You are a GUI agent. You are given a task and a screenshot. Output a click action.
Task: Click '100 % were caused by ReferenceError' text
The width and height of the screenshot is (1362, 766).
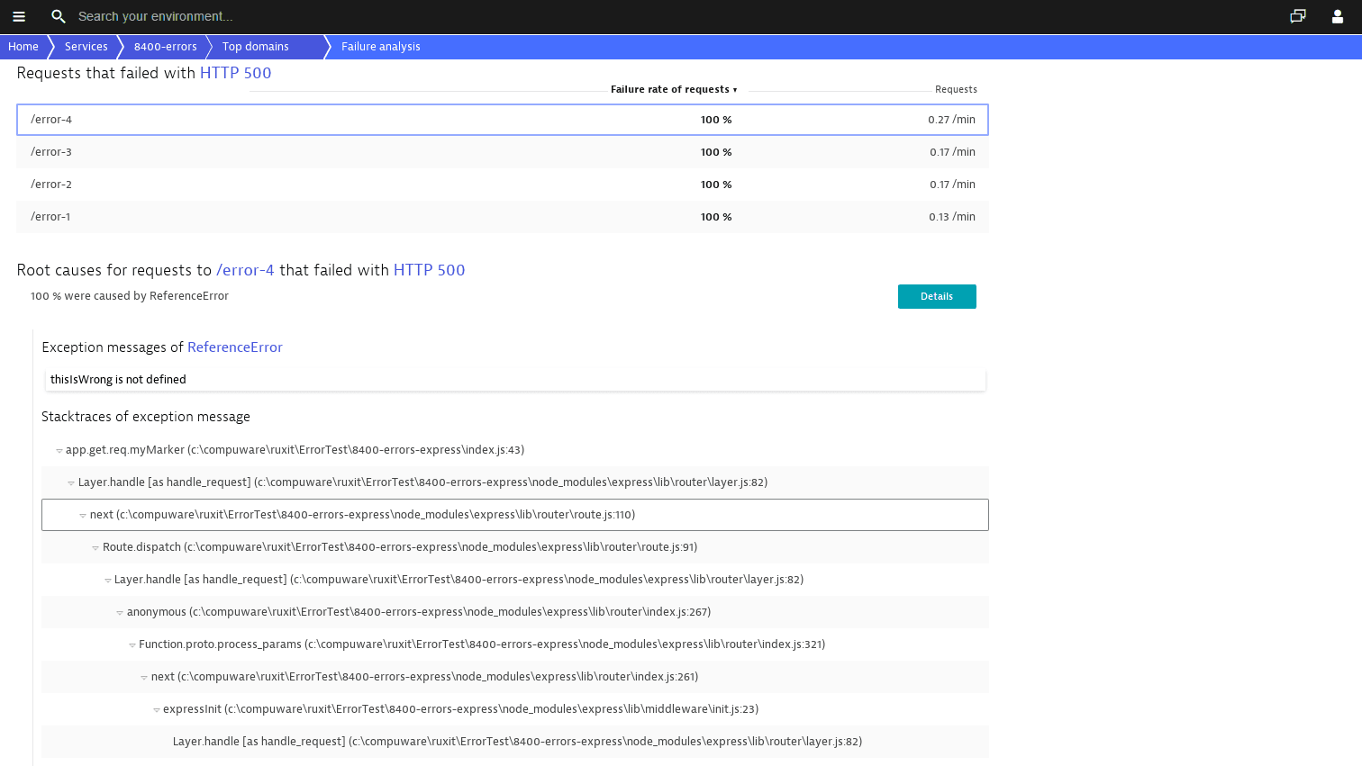coord(130,296)
